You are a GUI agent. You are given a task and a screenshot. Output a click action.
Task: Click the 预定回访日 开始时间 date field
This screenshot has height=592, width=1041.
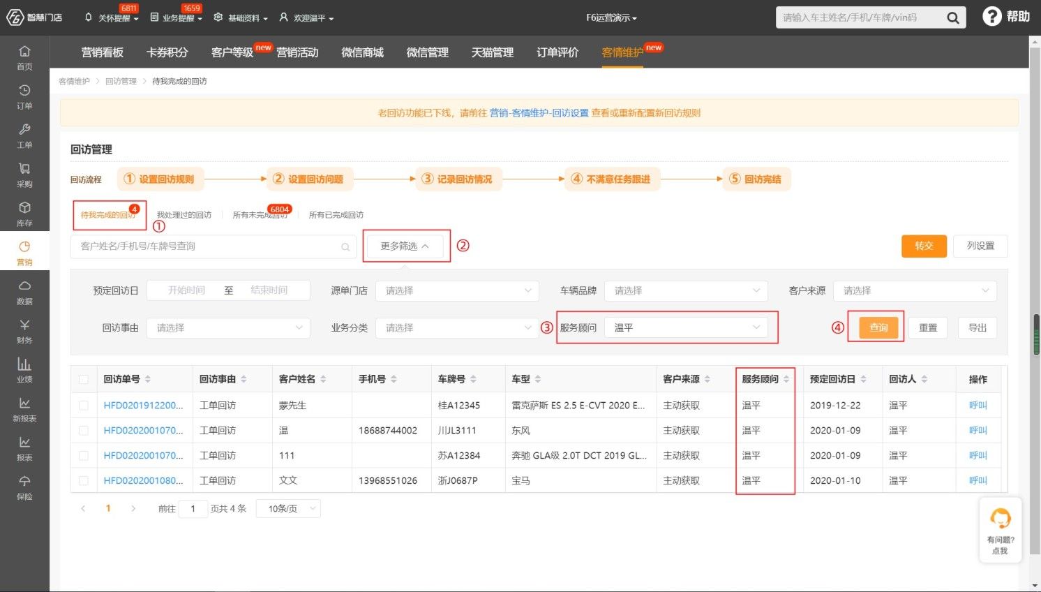coord(186,290)
